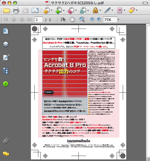Viewport: 150px width, 161px height.
Task: Click the Start Meeting person icon
Action: click(x=83, y=10)
